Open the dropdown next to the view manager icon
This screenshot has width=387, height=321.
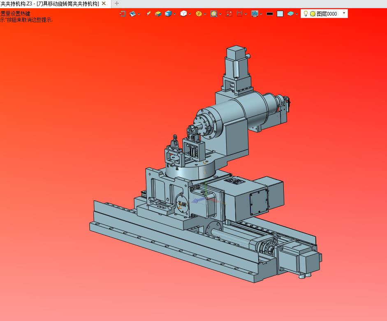click(x=139, y=14)
